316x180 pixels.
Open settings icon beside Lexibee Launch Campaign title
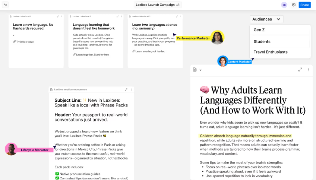pos(178,5)
